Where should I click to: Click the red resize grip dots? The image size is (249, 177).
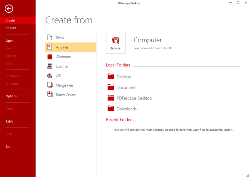click(x=248, y=175)
